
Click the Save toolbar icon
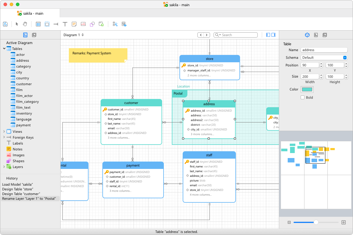(x=5, y=24)
